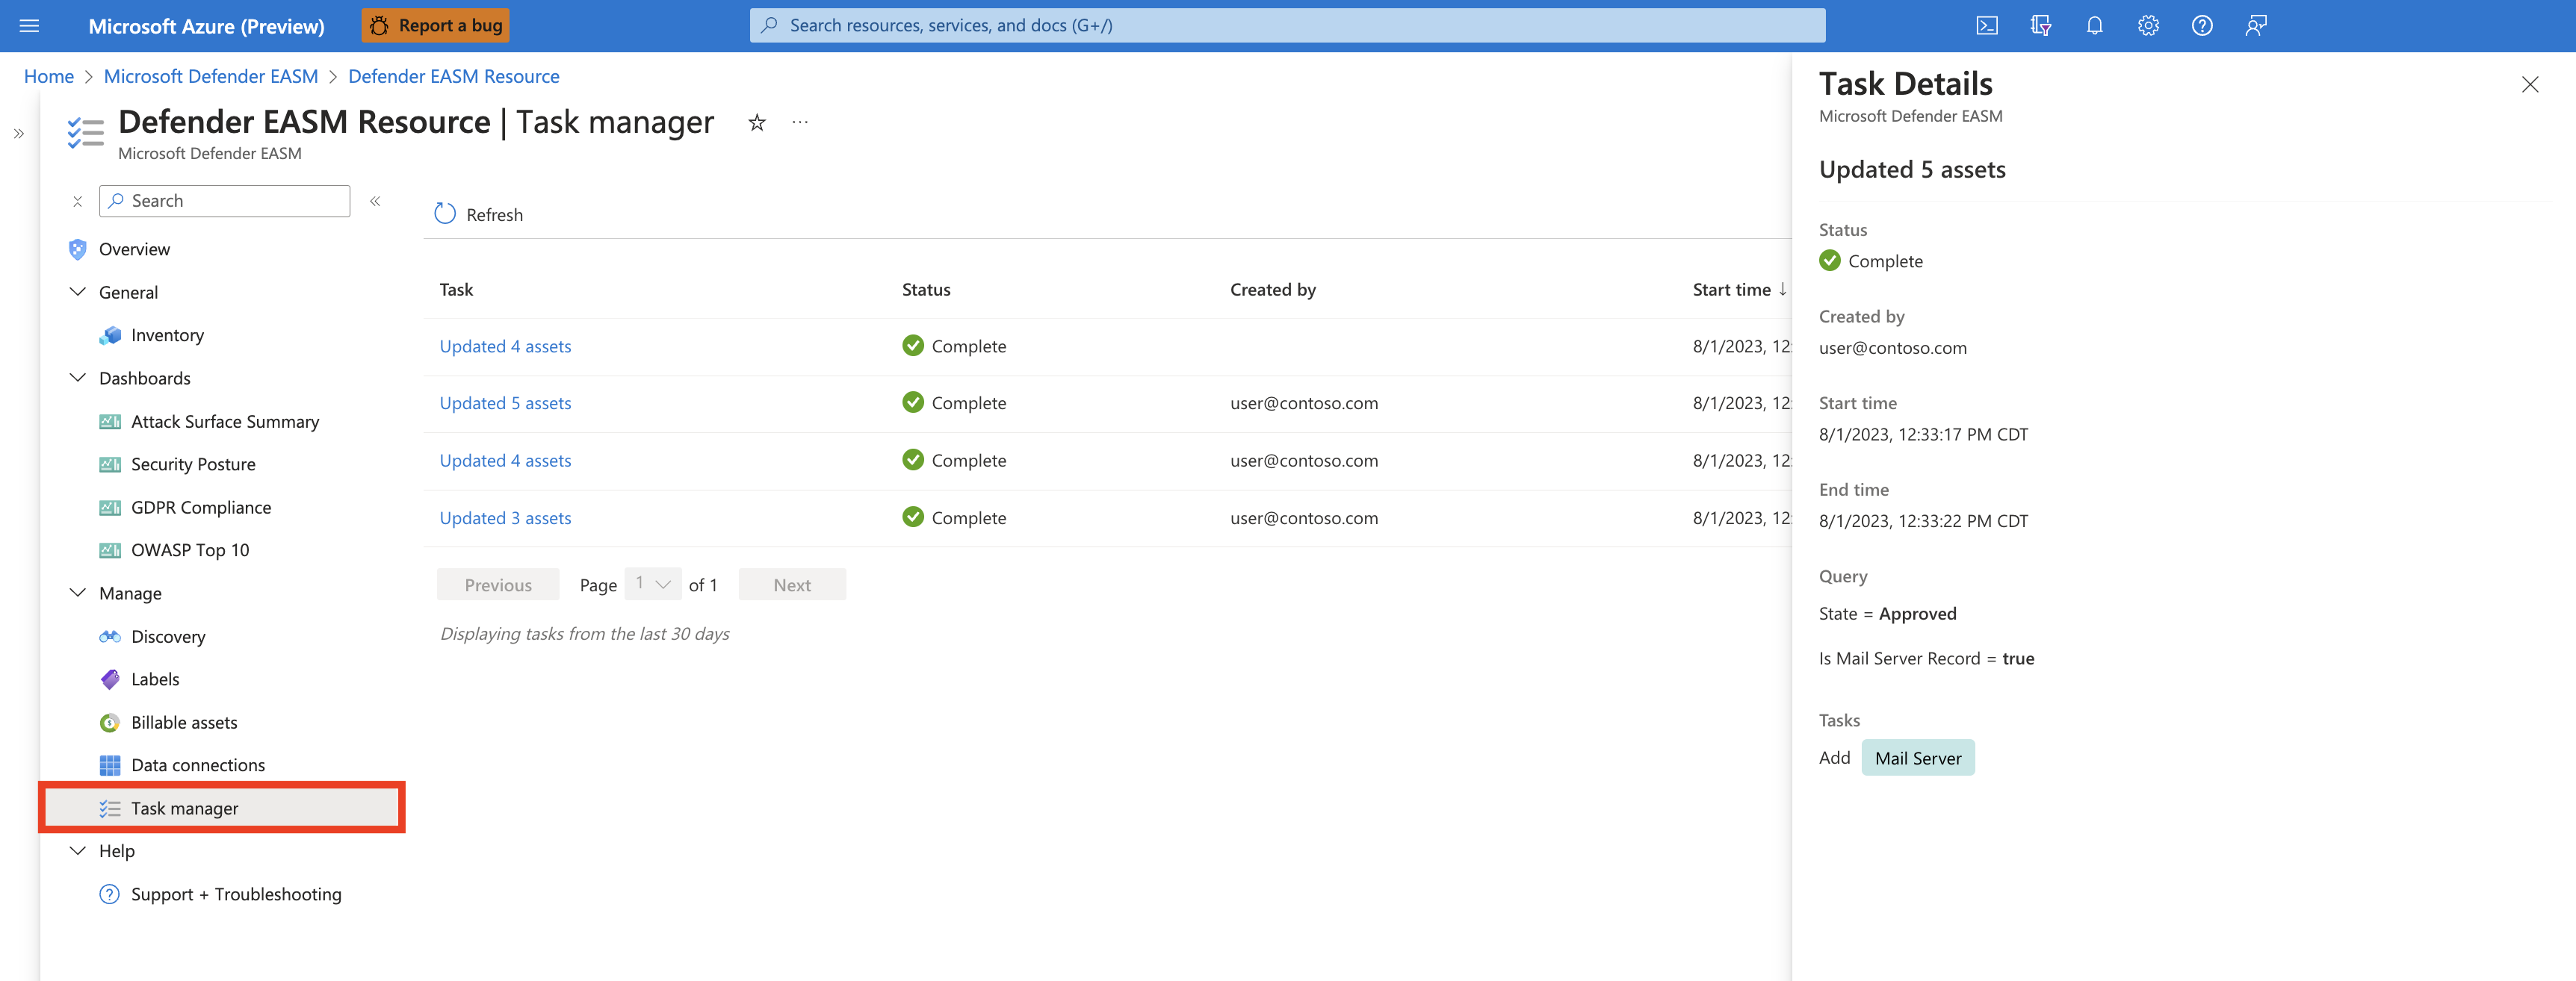
Task: Click the Updated 5 assets task link
Action: click(x=504, y=402)
